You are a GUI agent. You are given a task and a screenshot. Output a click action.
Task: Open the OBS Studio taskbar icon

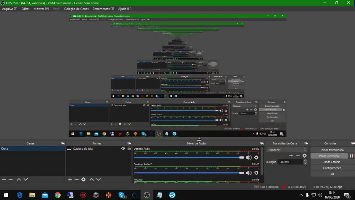[147, 195]
